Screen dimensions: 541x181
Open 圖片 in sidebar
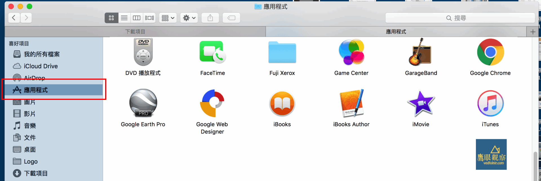[54, 102]
